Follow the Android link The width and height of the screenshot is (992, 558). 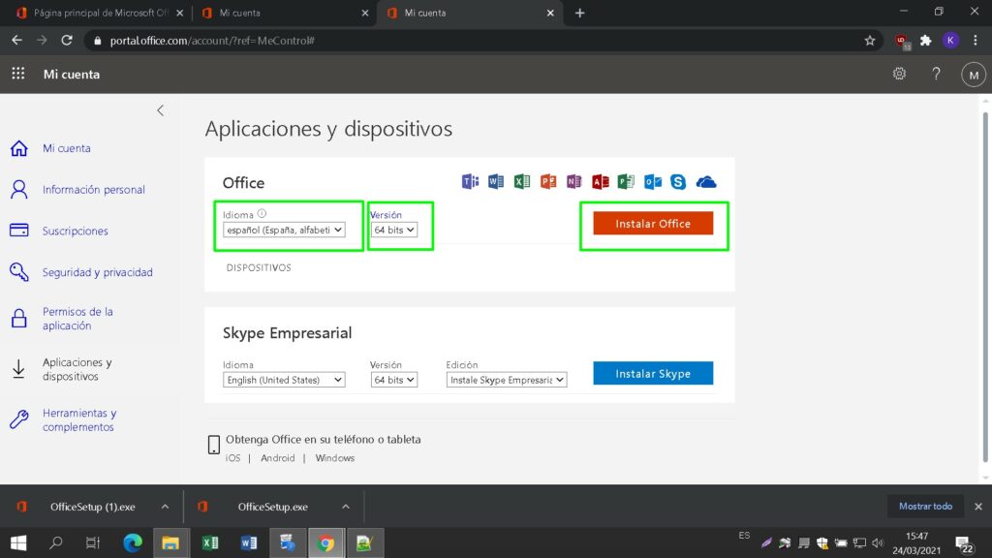(277, 458)
